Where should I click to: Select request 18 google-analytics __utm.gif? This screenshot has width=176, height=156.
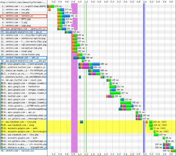[24, 61]
